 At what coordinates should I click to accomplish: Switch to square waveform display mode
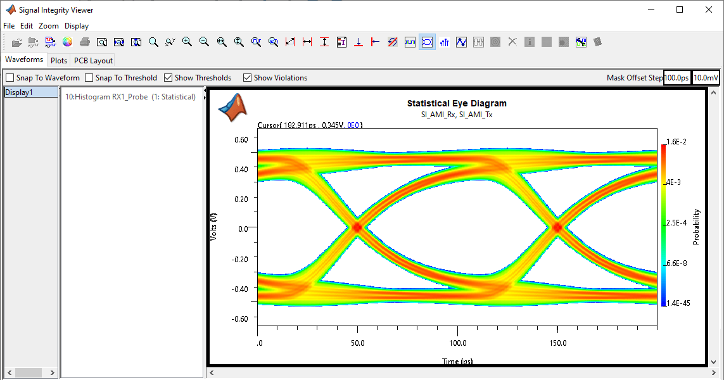pyautogui.click(x=410, y=42)
